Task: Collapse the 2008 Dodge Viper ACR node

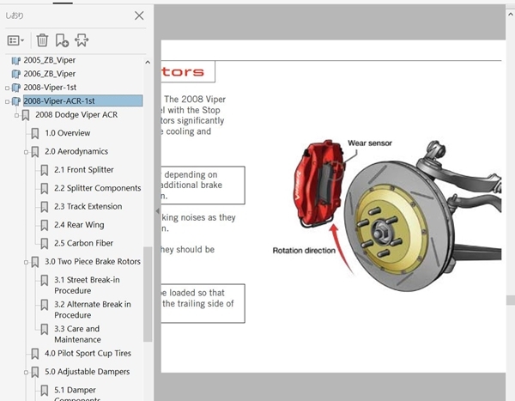Action: 16,115
